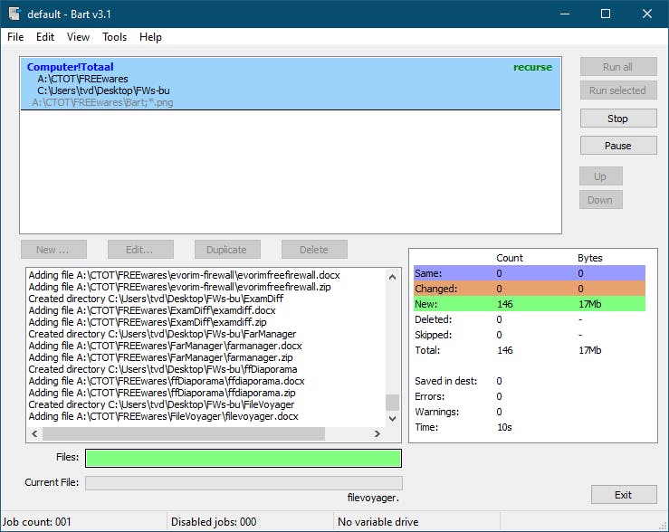Click the recurse label on the job

[532, 67]
